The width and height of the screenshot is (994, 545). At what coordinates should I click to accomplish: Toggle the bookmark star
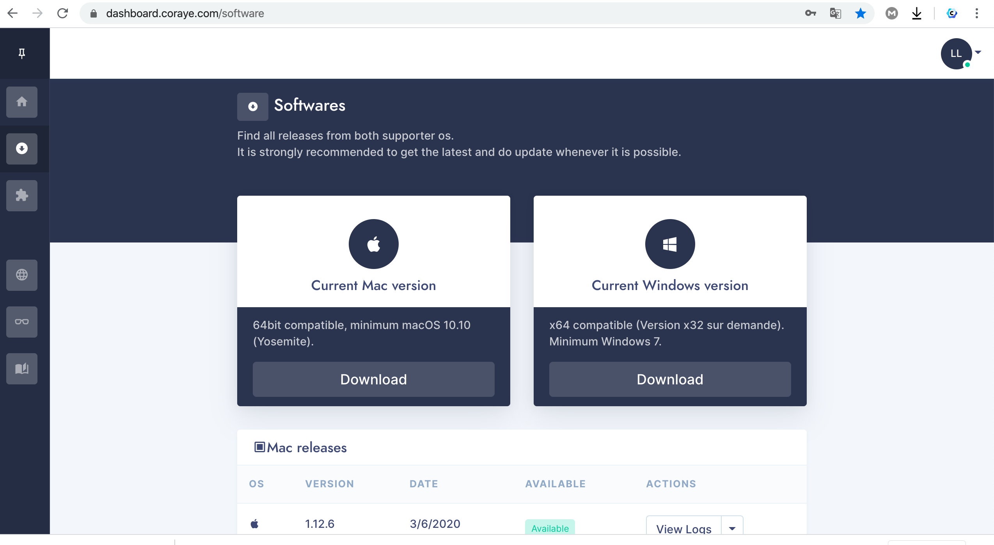pos(860,13)
